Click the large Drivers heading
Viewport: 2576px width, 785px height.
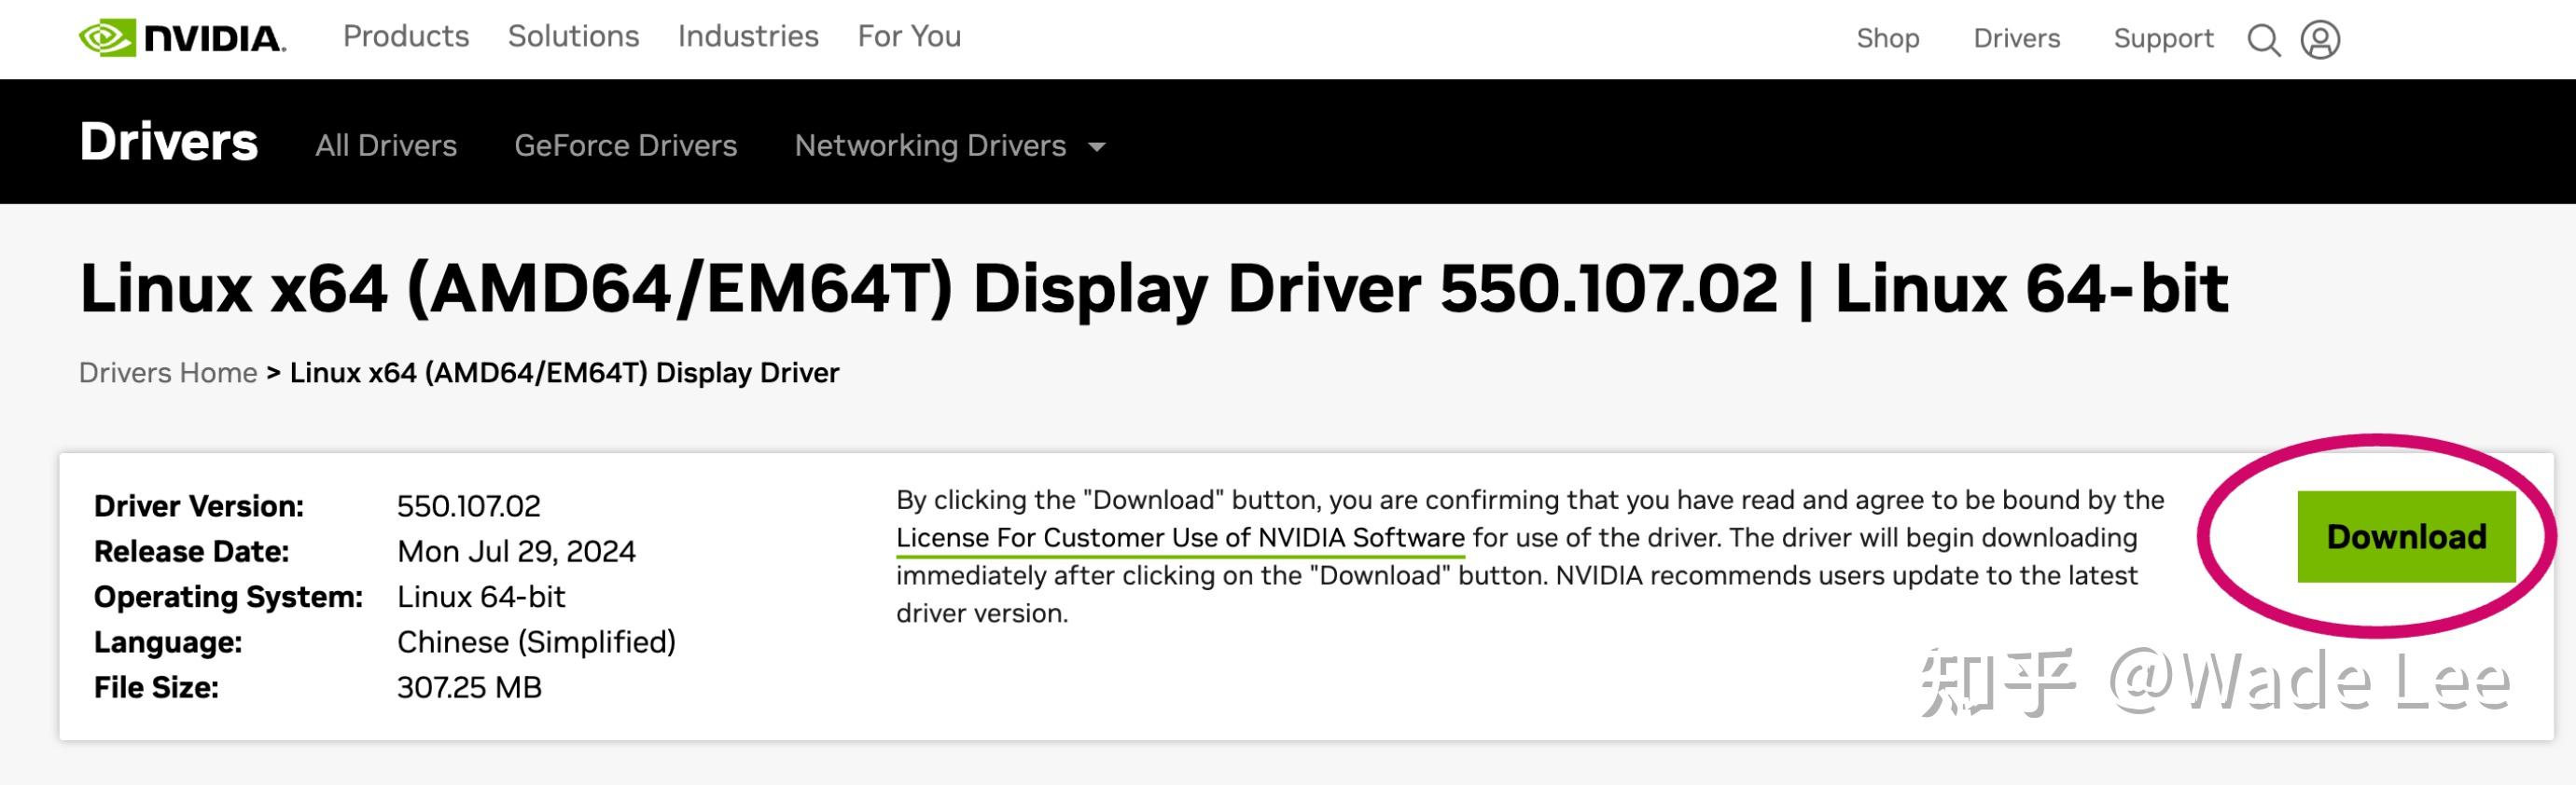(x=168, y=142)
